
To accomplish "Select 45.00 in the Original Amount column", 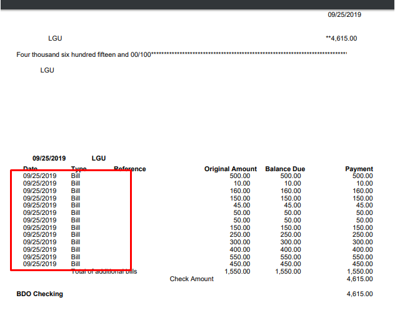I will (242, 205).
